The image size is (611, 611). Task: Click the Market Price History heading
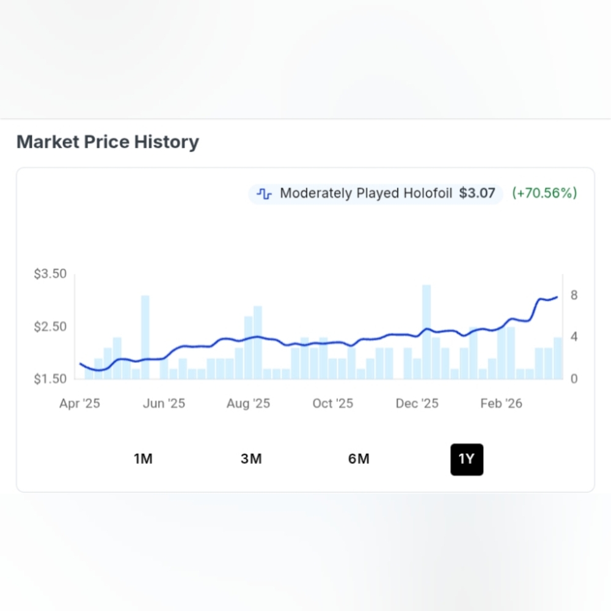coord(108,142)
